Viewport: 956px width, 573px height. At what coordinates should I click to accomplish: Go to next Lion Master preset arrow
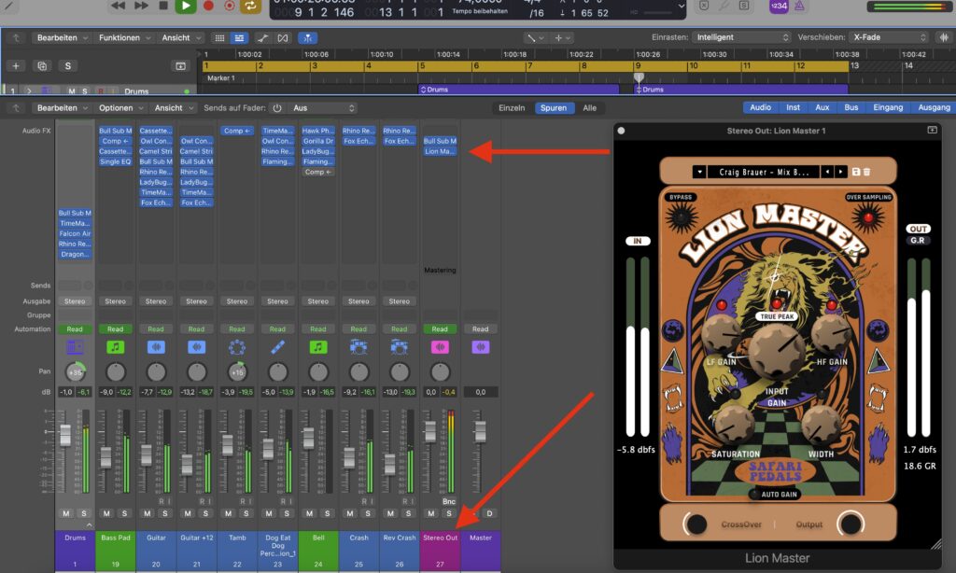[x=841, y=172]
